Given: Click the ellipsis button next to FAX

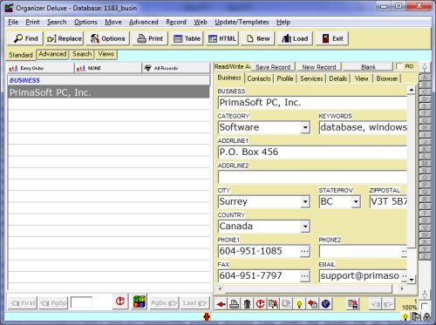Looking at the screenshot, I should click(x=304, y=276).
